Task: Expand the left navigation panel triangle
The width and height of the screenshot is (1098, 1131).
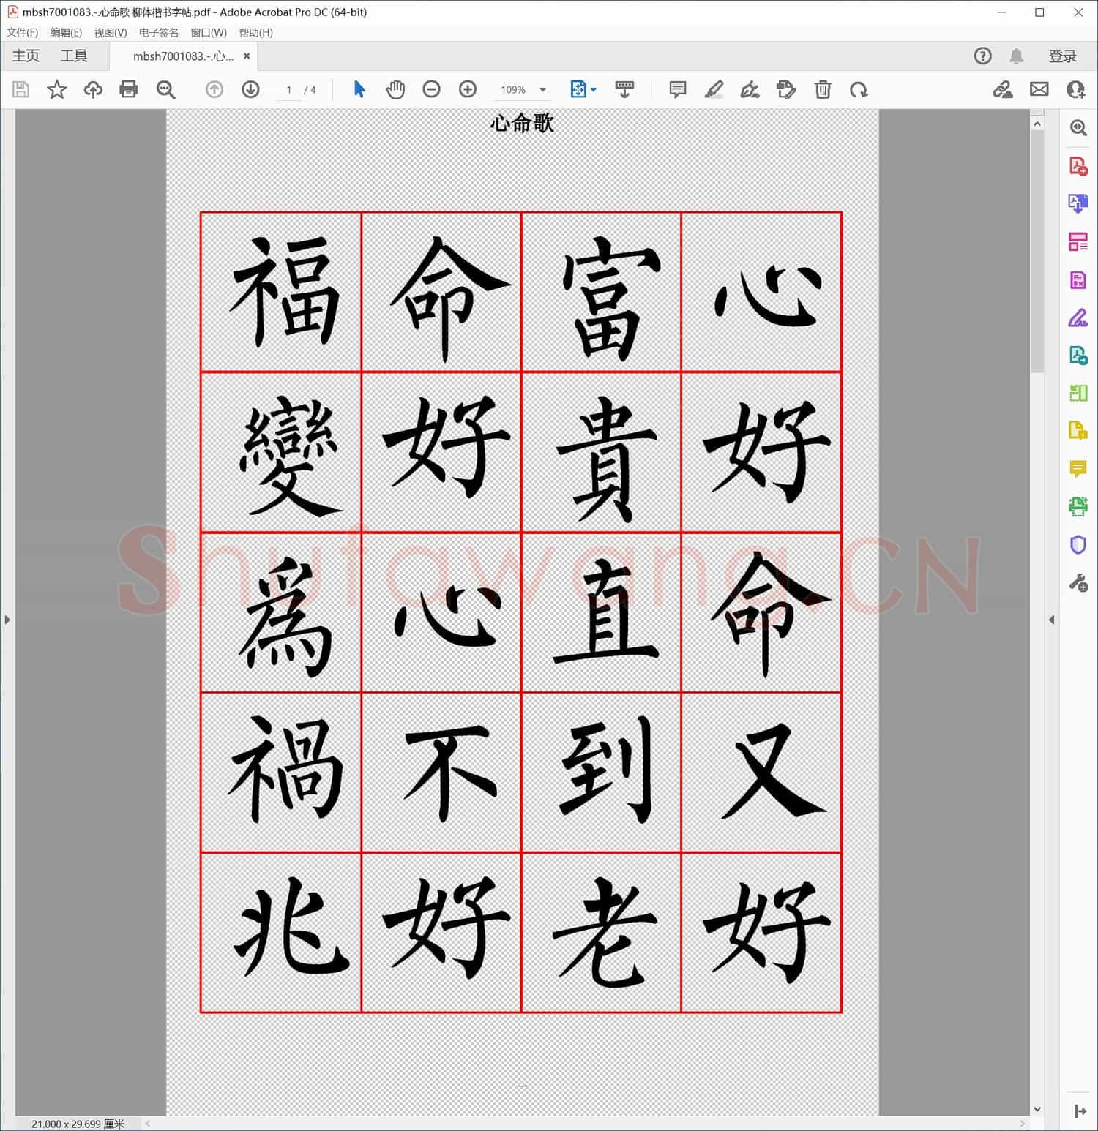Action: click(x=7, y=620)
